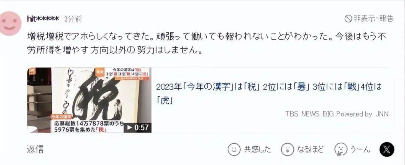This screenshot has height=165, width=405.
Task: Select the 共感した reaction label
Action: coord(258,149)
